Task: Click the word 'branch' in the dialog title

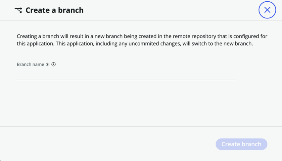Action: tap(71, 10)
